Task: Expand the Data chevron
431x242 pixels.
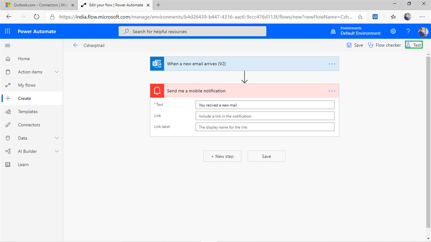Action: tap(57, 138)
